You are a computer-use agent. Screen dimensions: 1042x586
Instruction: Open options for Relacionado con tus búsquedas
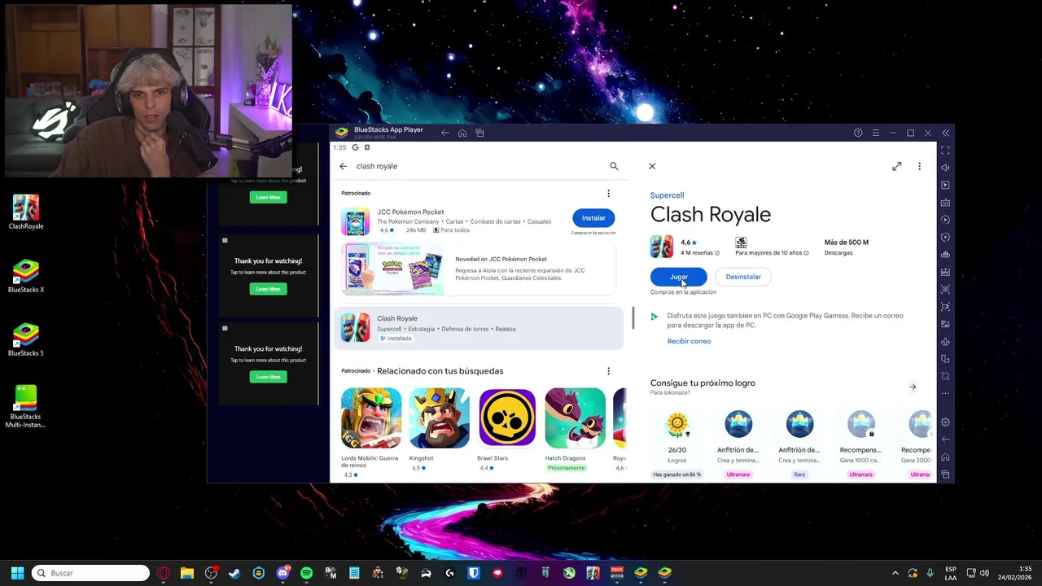(x=608, y=371)
